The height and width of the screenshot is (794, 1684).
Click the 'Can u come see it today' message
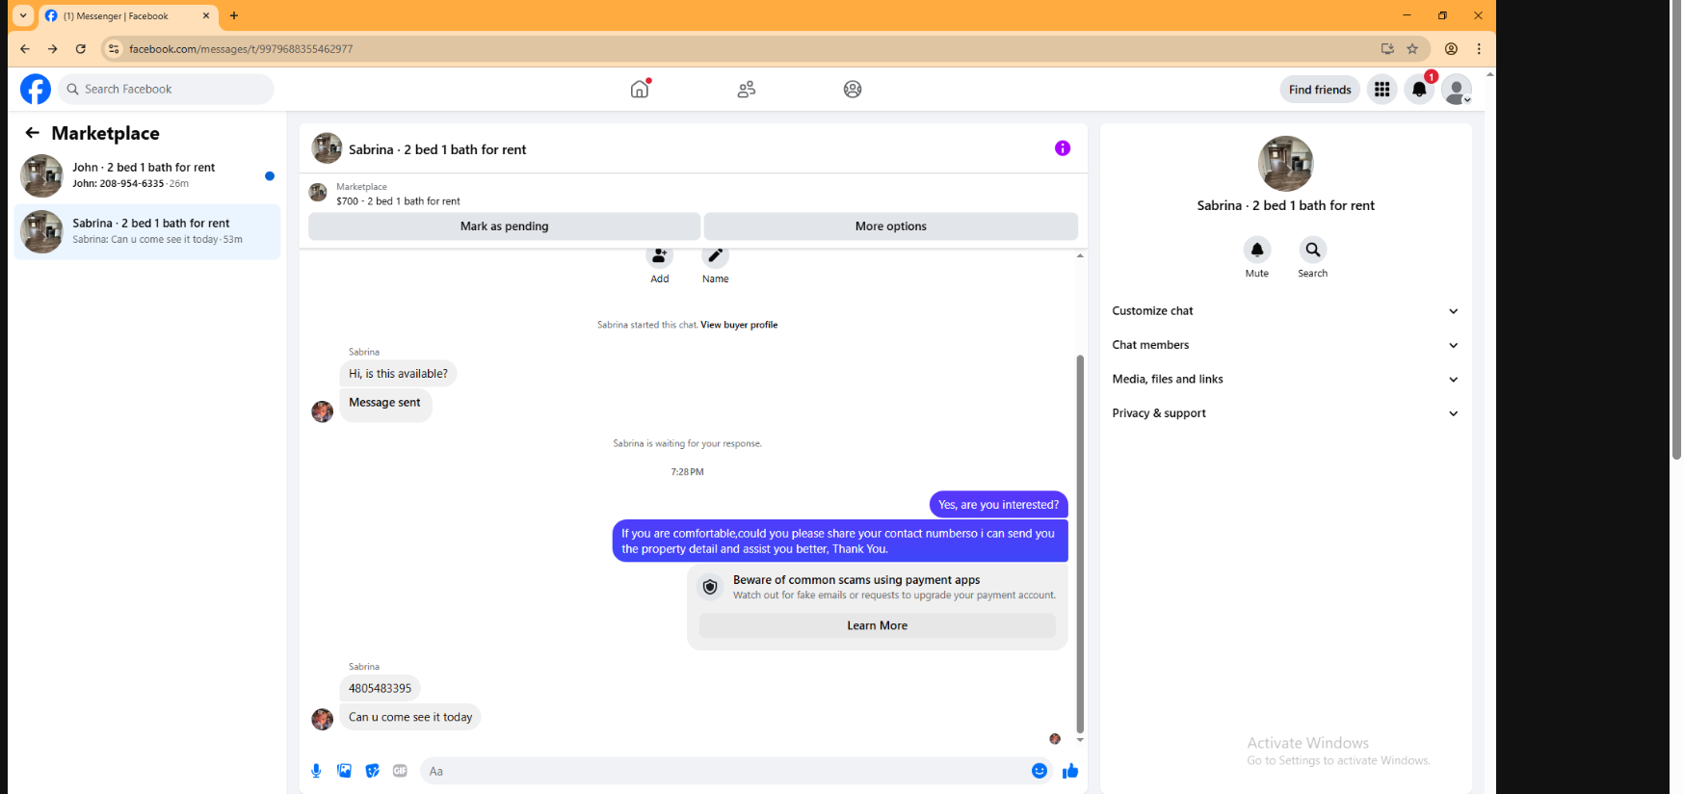coord(410,717)
